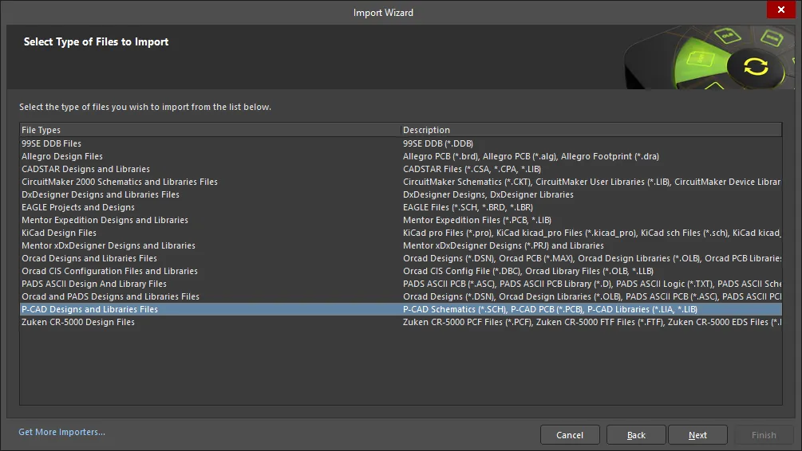Go Back to previous wizard page
The width and height of the screenshot is (802, 451).
click(x=636, y=435)
